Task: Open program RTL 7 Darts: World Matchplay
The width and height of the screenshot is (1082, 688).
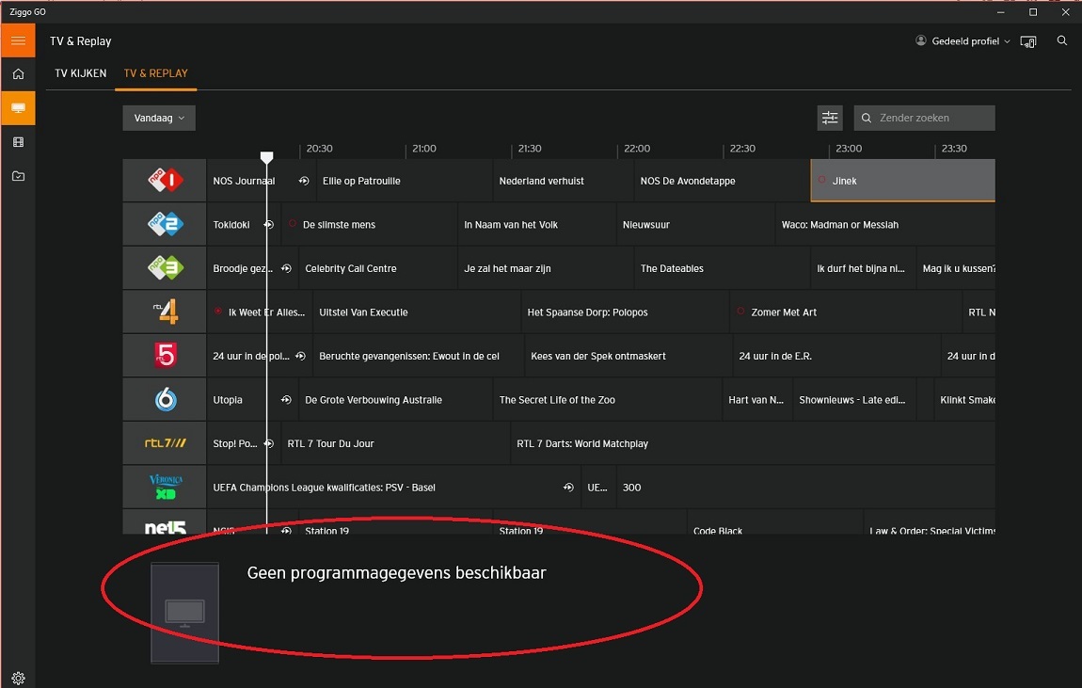Action: pyautogui.click(x=754, y=443)
